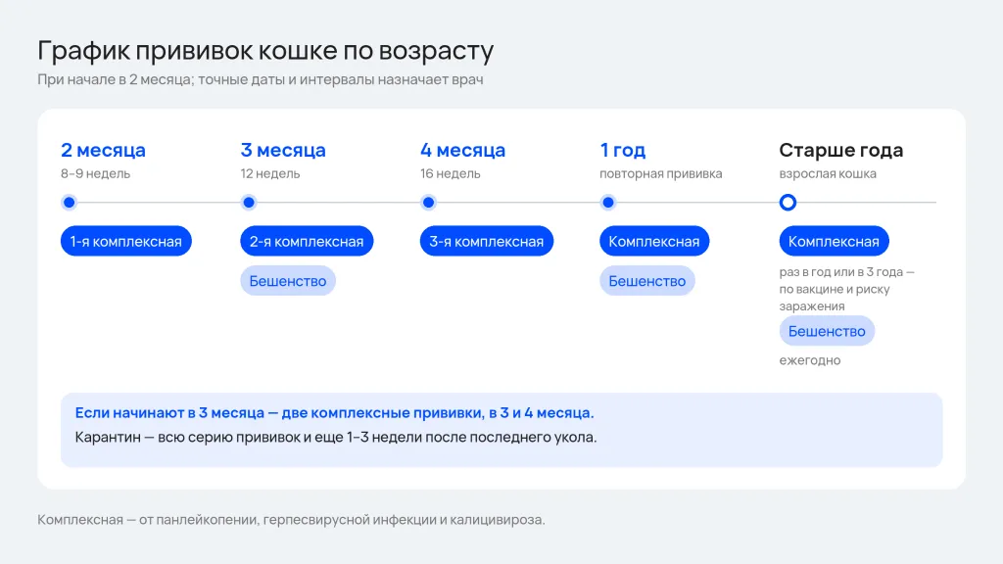Screen dimensions: 1003x564
Task: Click the 2 месяца heading
Action: [x=103, y=150]
